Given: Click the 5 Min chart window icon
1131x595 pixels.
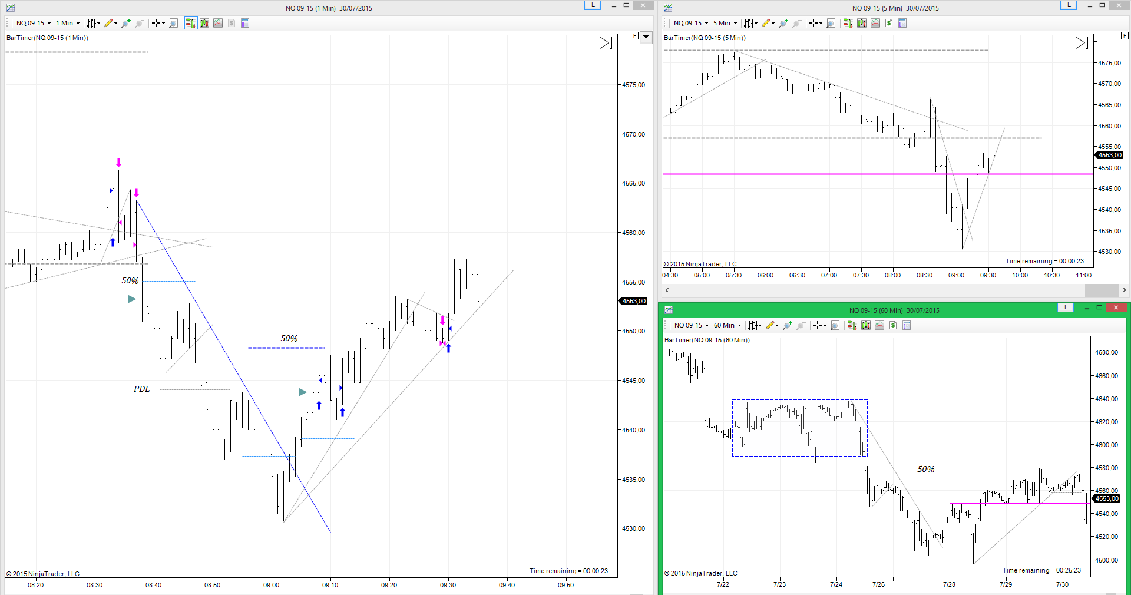Looking at the screenshot, I should pos(668,8).
